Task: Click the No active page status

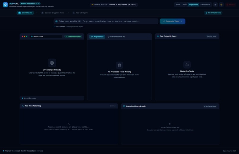Action: pyautogui.click(x=29, y=98)
